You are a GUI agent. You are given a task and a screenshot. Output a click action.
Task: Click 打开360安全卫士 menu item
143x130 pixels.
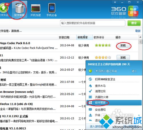(x=105, y=79)
